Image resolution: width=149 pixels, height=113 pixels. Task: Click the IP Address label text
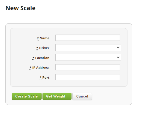(41, 68)
